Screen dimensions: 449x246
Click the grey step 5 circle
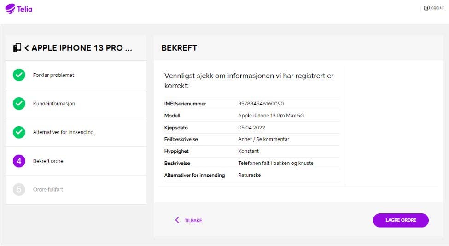pos(19,190)
